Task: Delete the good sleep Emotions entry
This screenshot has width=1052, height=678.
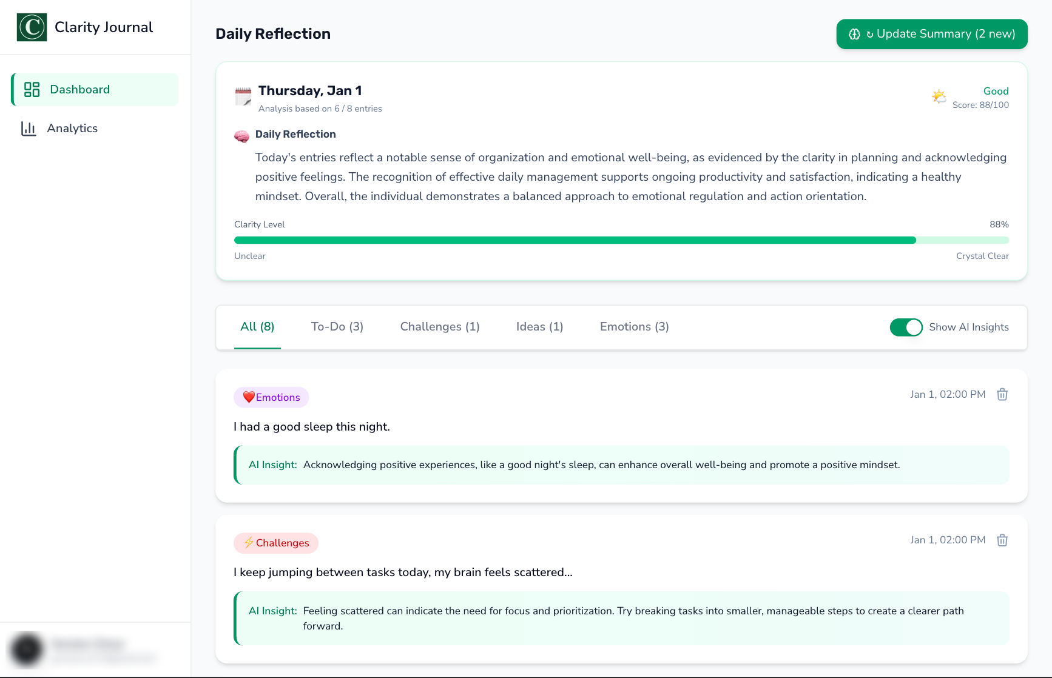Action: (1002, 395)
